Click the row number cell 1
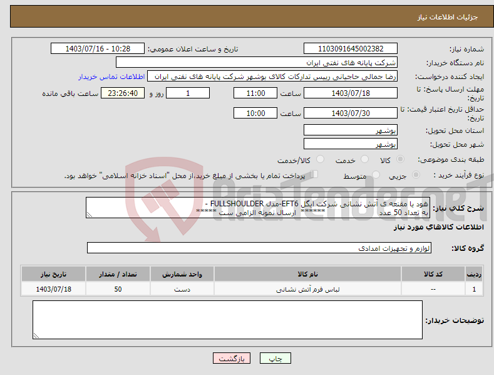The image size is (494, 375). click(474, 289)
